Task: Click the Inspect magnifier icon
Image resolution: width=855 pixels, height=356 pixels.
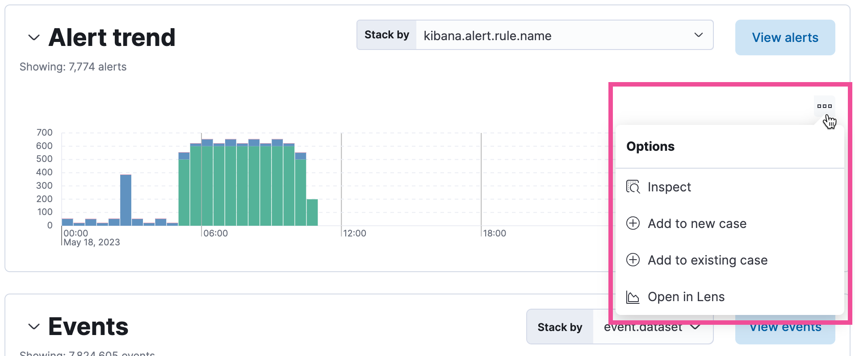Action: tap(633, 187)
